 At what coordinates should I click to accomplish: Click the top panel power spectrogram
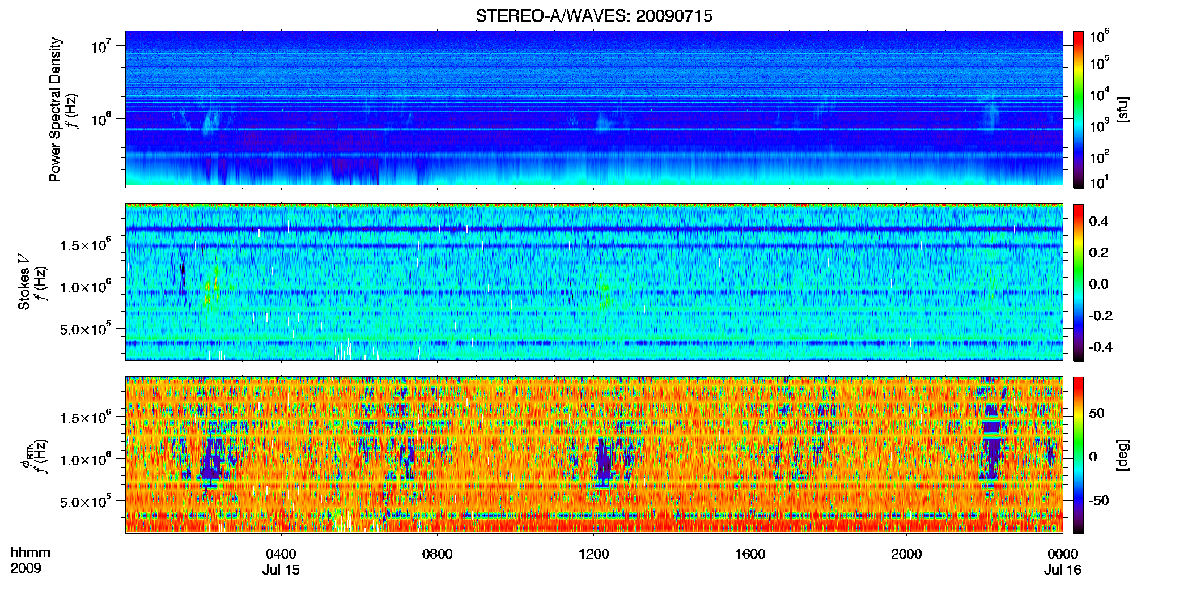[594, 109]
